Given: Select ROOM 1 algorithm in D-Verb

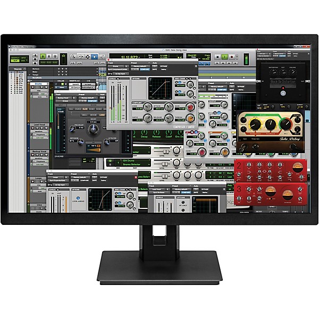Looking at the screenshot, I should pyautogui.click(x=91, y=109).
